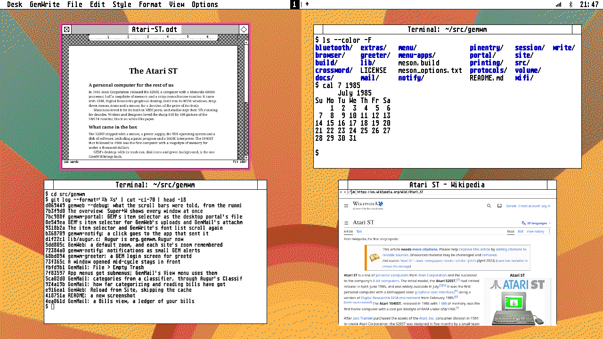Image resolution: width=603 pixels, height=339 pixels.
Task: Open Wikipedia appearance glasses icon
Action: click(x=499, y=206)
